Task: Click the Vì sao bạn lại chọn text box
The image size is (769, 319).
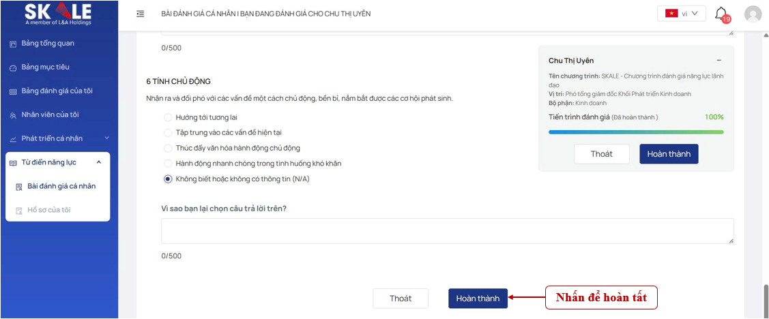Action: tap(447, 231)
